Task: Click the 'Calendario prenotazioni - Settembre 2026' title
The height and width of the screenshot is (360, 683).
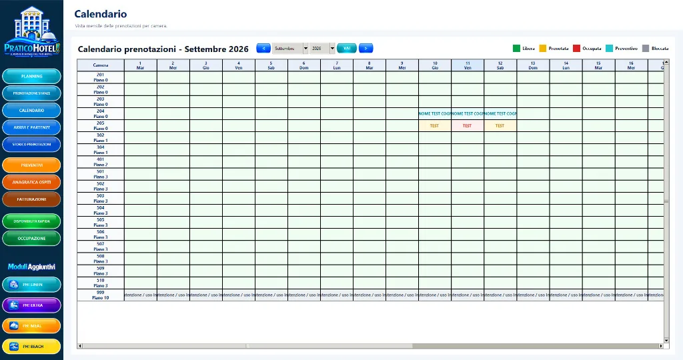Action: [163, 49]
